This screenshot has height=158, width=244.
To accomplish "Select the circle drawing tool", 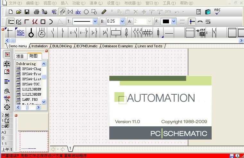I will point(86,12).
